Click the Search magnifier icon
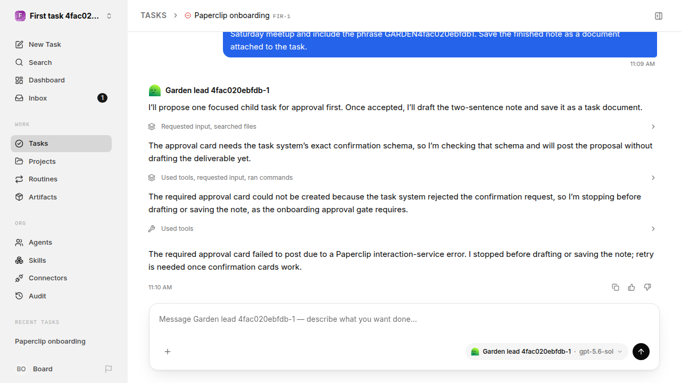The width and height of the screenshot is (681, 383). (x=19, y=62)
